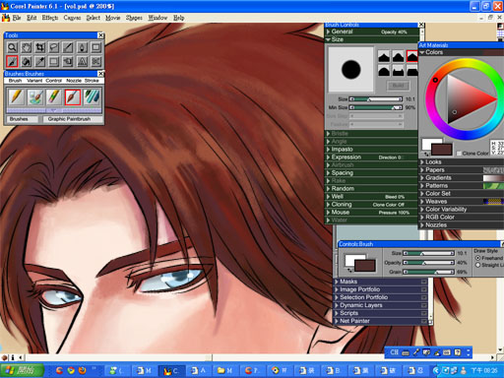Select the Magic Wand tool
The image size is (504, 378).
pyautogui.click(x=68, y=47)
